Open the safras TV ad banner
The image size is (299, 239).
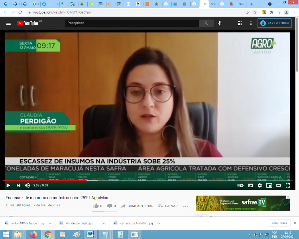tap(242, 203)
